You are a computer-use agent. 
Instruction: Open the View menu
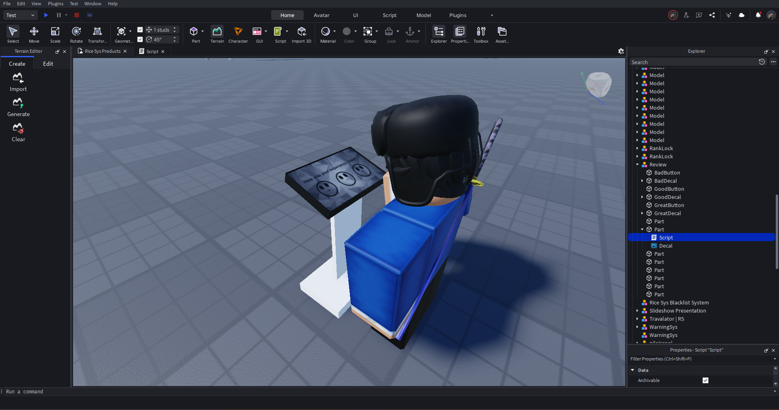click(x=36, y=4)
